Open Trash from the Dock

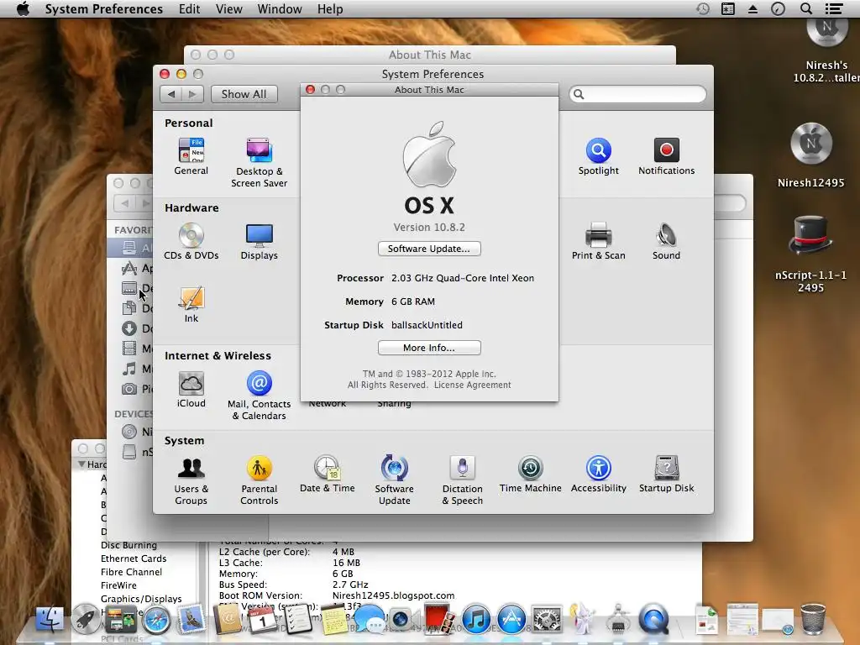(x=813, y=619)
